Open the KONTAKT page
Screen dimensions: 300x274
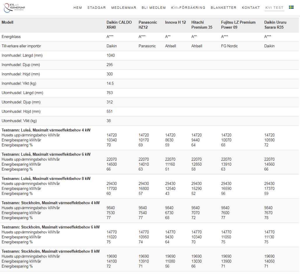(x=251, y=8)
